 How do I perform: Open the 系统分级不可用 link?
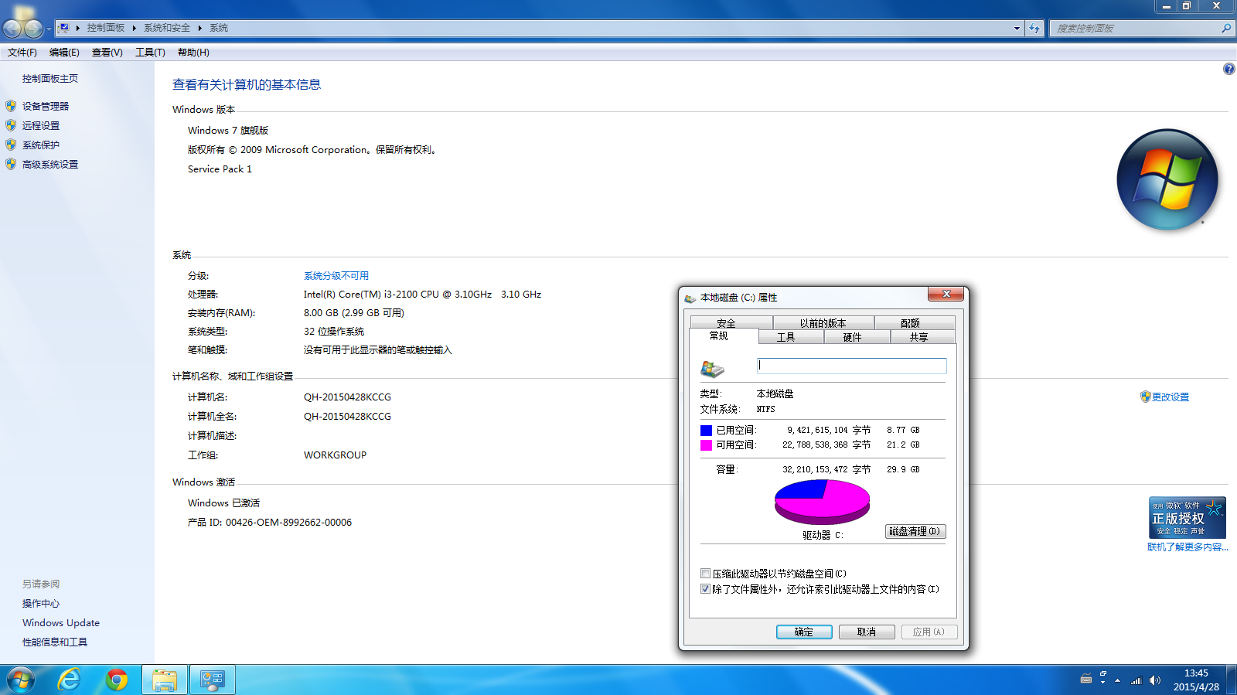point(336,276)
